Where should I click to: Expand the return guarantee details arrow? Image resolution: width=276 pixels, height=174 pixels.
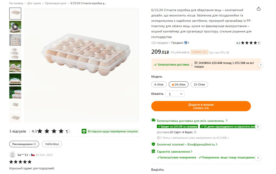(x=258, y=158)
